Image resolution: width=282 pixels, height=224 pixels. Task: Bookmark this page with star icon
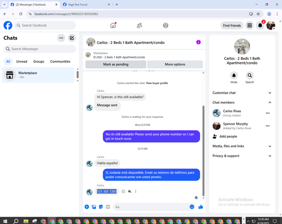point(258,14)
